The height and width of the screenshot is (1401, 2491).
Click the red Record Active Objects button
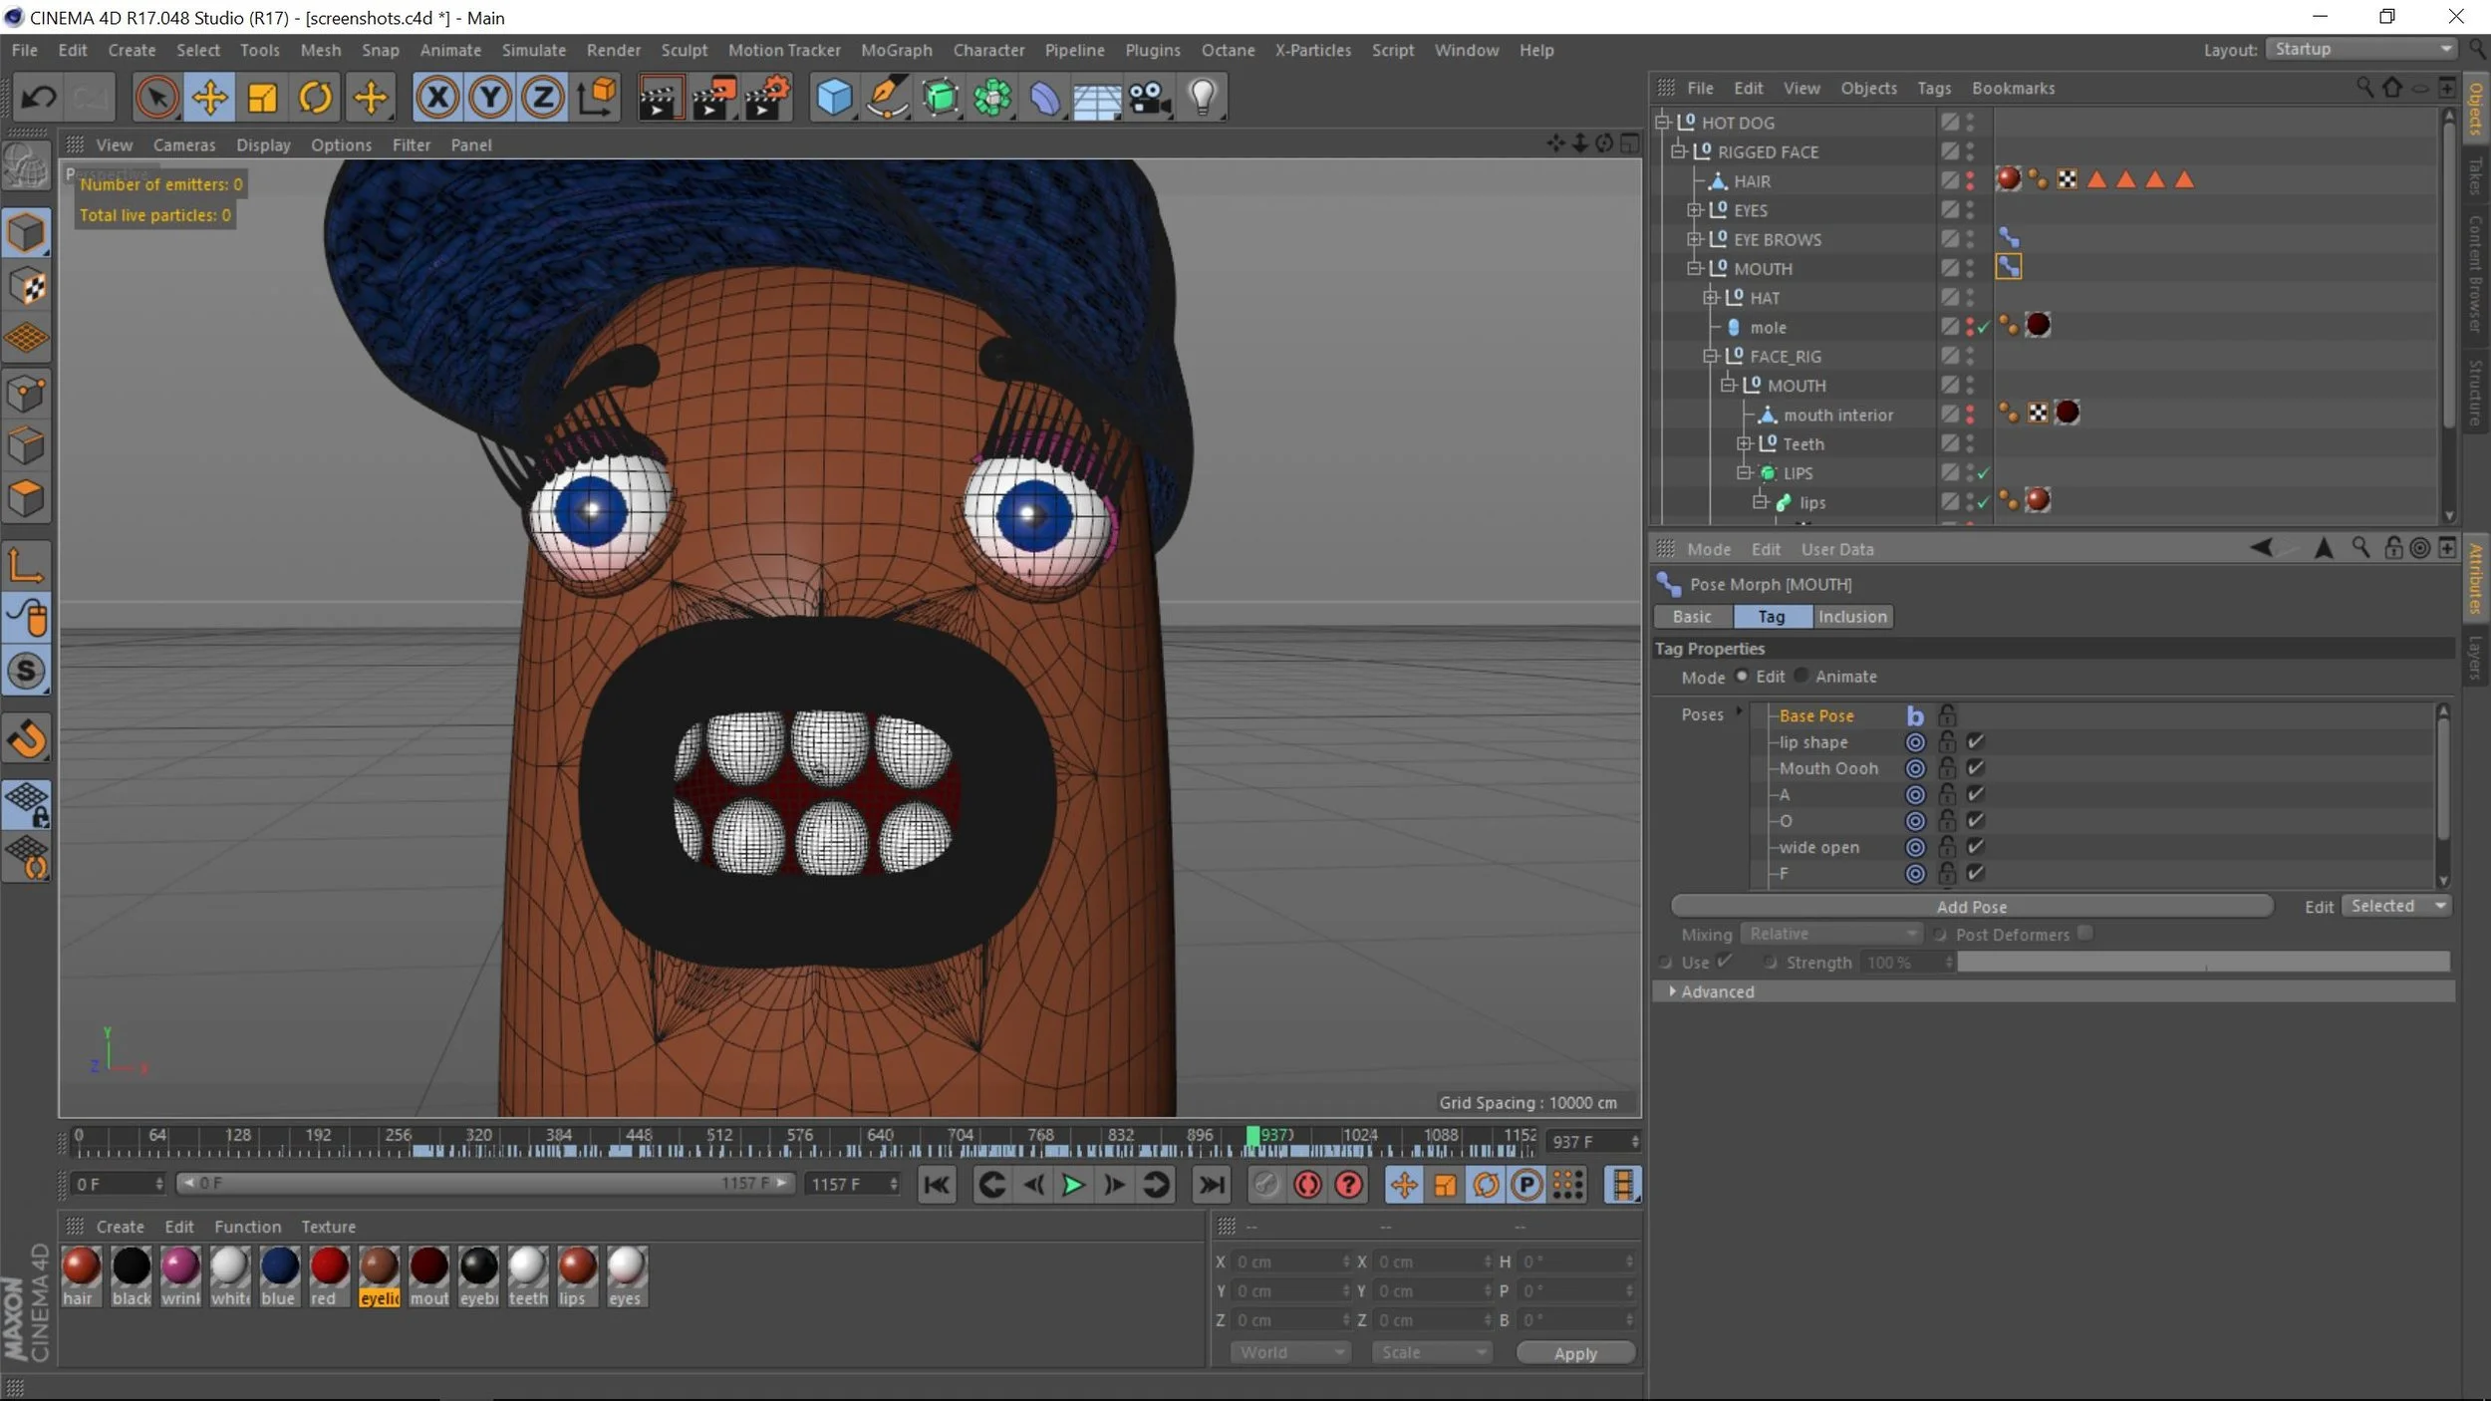click(1307, 1185)
